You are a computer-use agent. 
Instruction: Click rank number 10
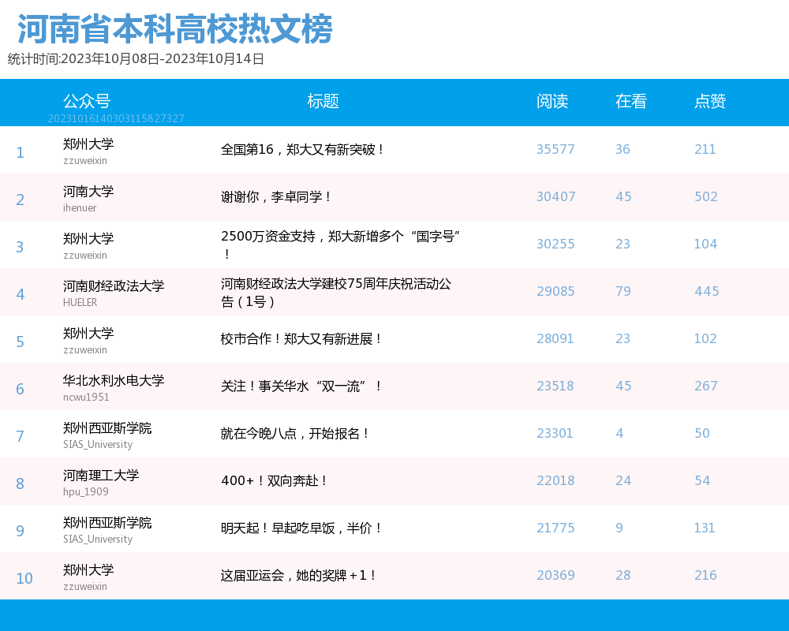24,578
